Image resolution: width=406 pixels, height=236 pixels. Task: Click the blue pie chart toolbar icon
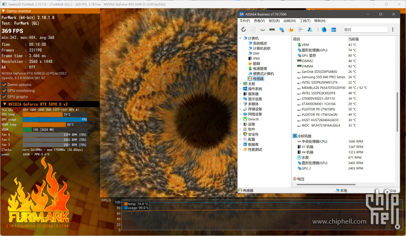pyautogui.click(x=324, y=30)
